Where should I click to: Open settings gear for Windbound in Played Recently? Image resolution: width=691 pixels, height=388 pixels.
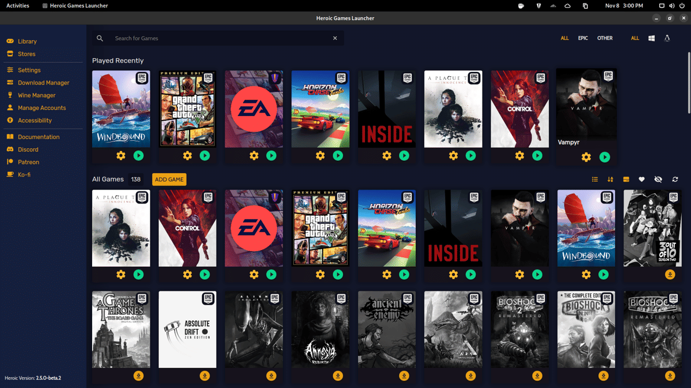(x=121, y=156)
